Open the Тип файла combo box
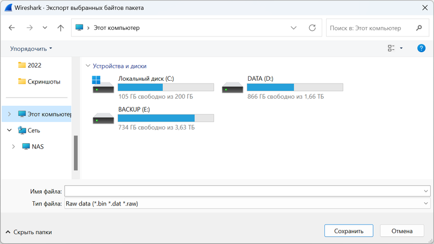Viewport: 434px width, 244px height. coord(247,204)
